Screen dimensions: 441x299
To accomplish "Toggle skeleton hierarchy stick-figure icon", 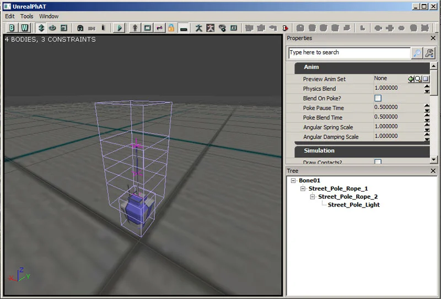I will 199,28.
